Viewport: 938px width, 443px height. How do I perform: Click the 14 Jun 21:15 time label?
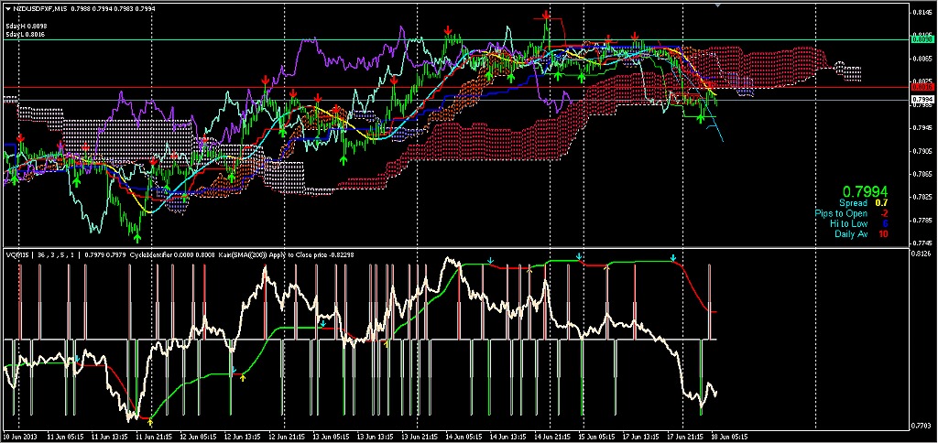tap(551, 436)
